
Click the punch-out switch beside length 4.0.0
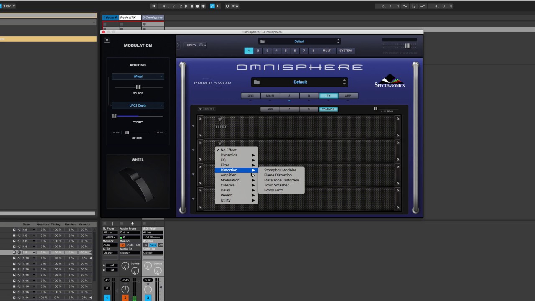coord(422,6)
